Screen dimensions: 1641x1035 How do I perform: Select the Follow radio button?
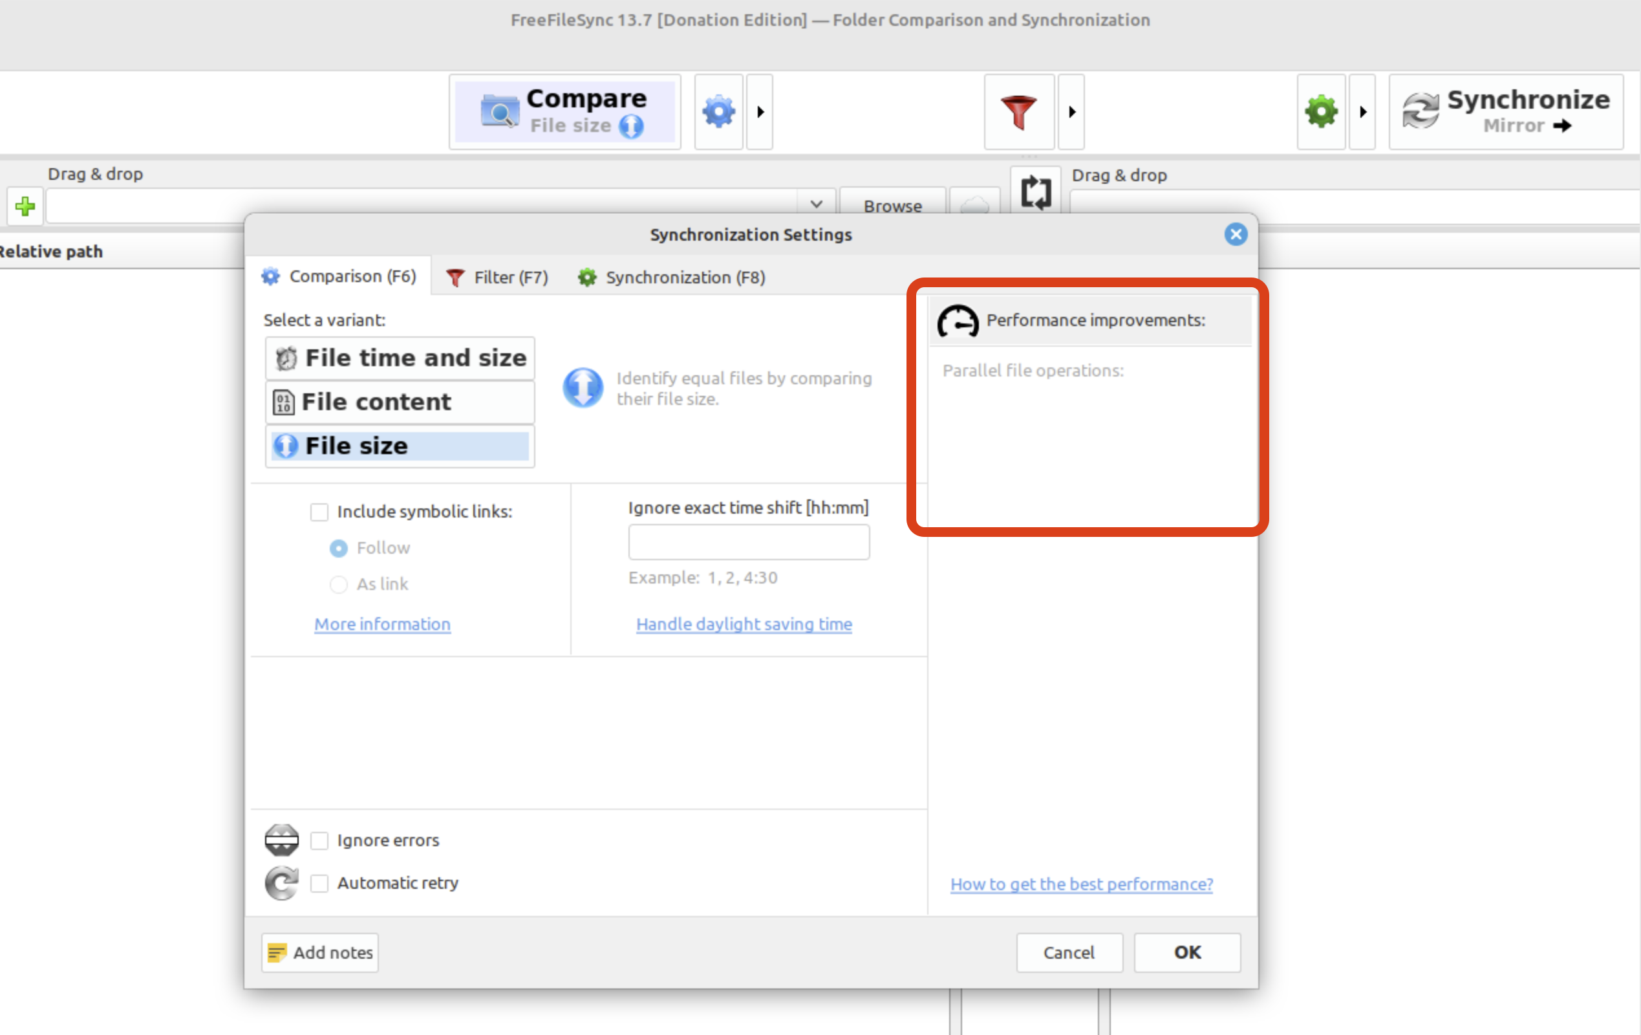point(339,548)
